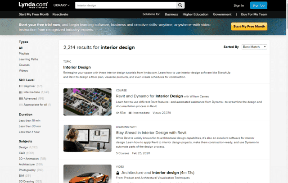Open the Sorted By Best Match dropdown
This screenshot has width=288, height=183.
pyautogui.click(x=254, y=47)
